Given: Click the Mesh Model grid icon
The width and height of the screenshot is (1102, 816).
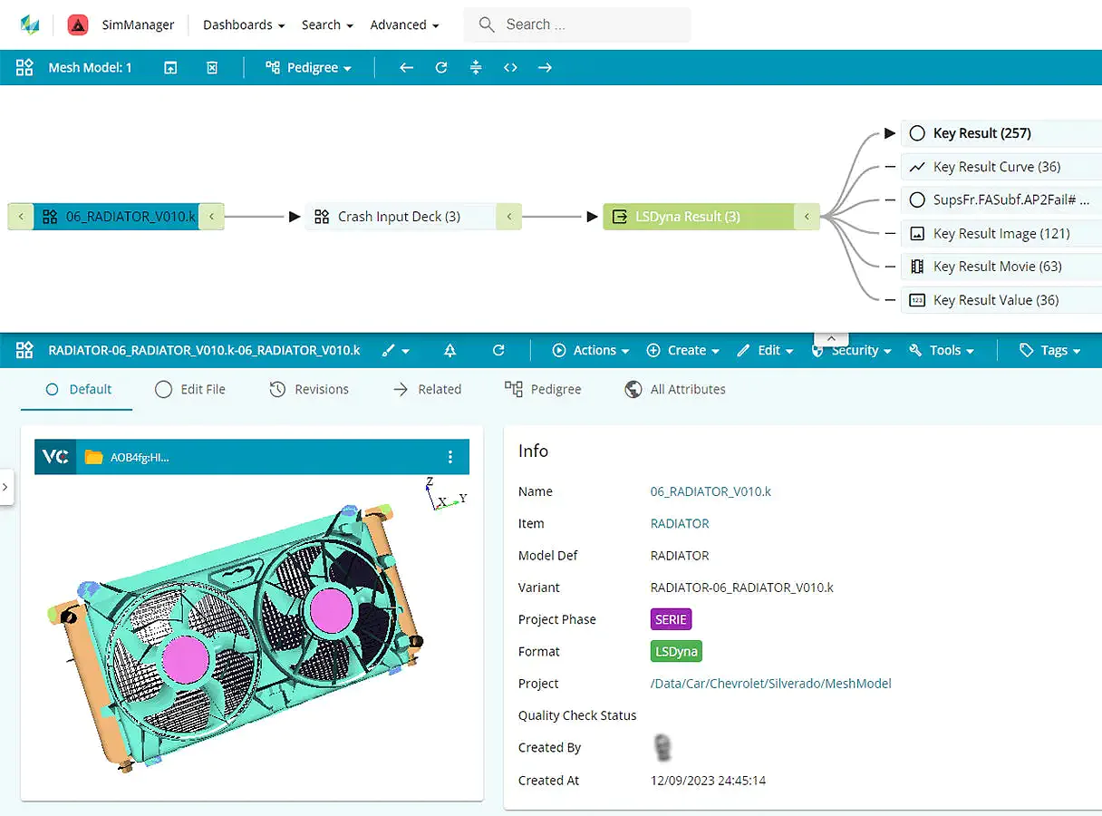Looking at the screenshot, I should [x=24, y=67].
